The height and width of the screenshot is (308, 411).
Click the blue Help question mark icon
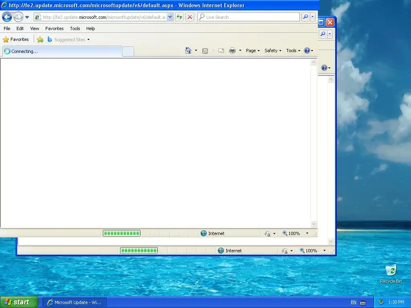click(x=307, y=51)
